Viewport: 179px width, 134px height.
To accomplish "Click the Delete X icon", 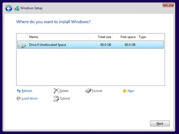I will (x=56, y=91).
